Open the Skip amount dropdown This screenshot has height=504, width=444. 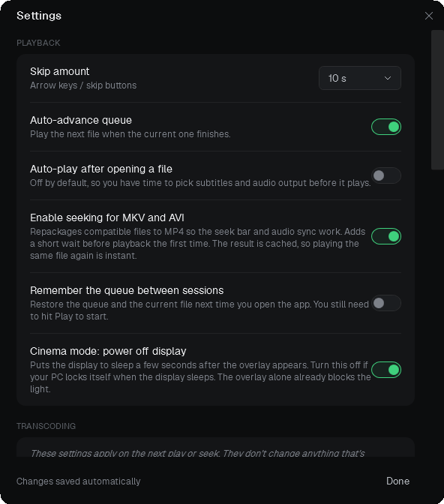click(x=360, y=78)
